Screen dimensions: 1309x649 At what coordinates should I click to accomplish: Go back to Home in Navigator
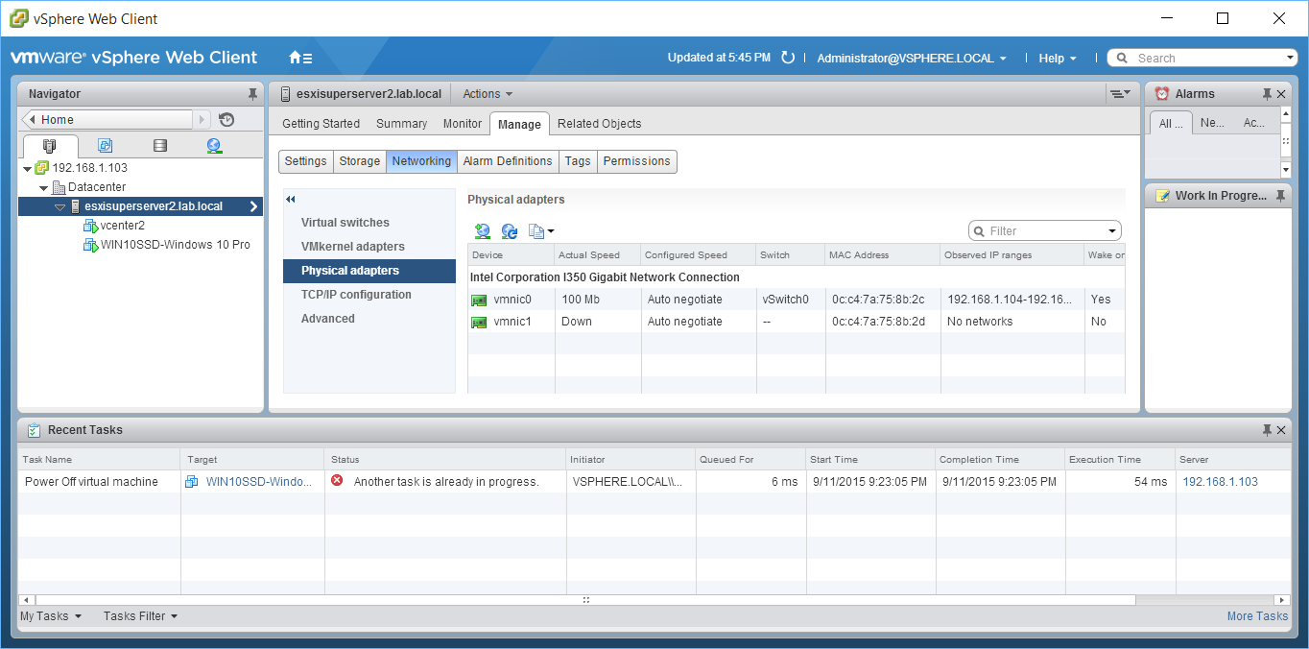pos(107,120)
